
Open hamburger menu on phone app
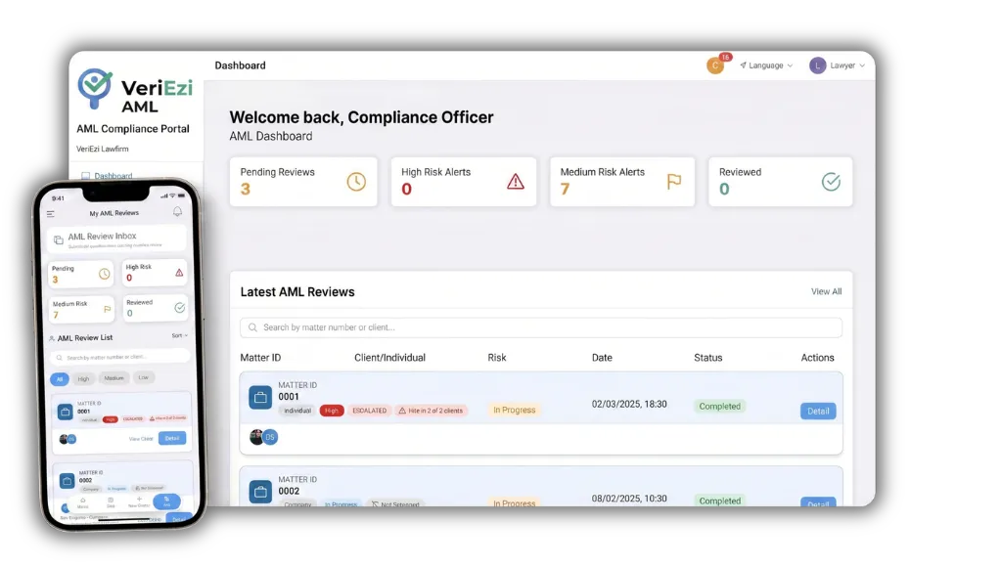51,214
